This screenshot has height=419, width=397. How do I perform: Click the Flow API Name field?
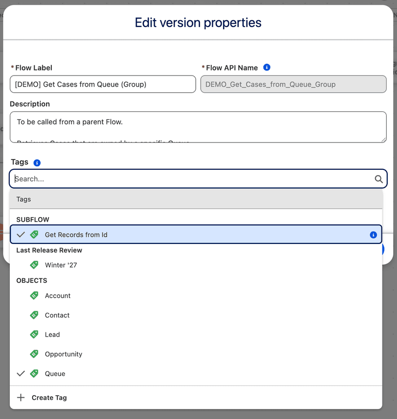click(293, 84)
